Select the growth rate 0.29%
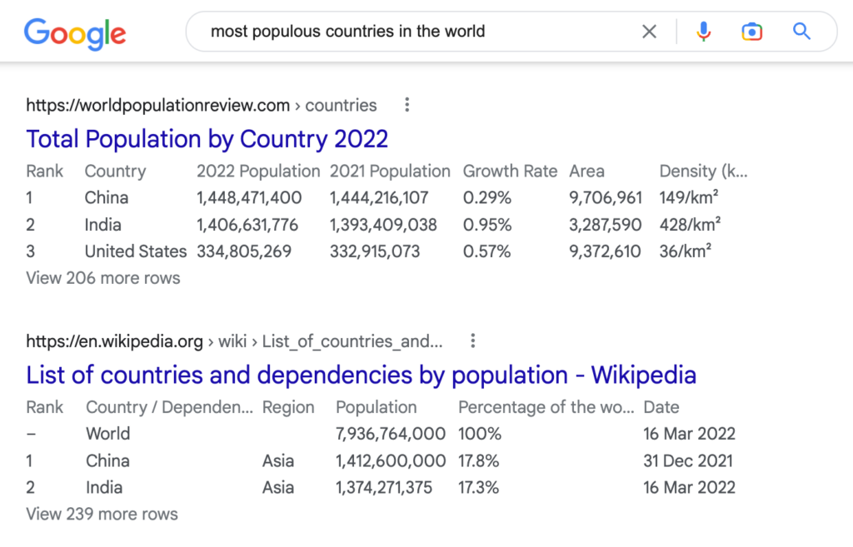 pyautogui.click(x=486, y=197)
